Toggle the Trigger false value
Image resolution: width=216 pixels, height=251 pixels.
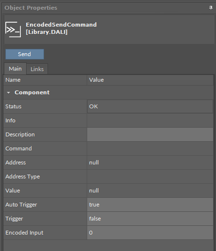coord(150,219)
